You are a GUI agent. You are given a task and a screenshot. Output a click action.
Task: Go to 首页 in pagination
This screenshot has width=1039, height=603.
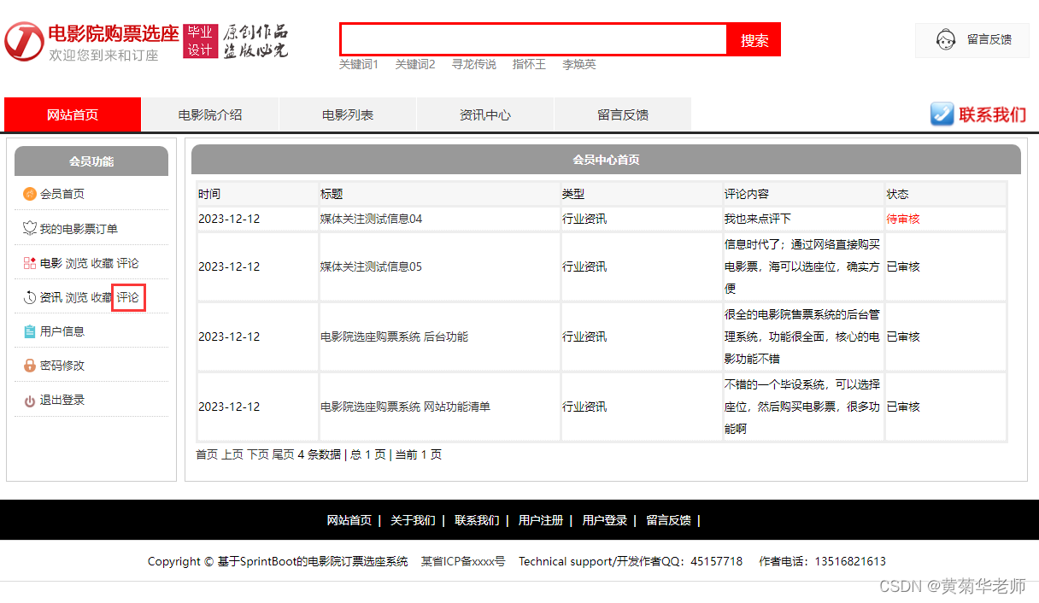point(207,454)
